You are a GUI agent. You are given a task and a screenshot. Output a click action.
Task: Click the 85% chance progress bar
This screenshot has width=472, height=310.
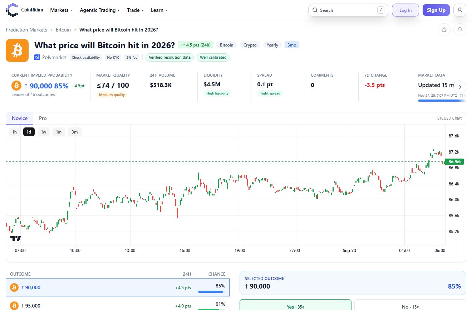tap(212, 292)
